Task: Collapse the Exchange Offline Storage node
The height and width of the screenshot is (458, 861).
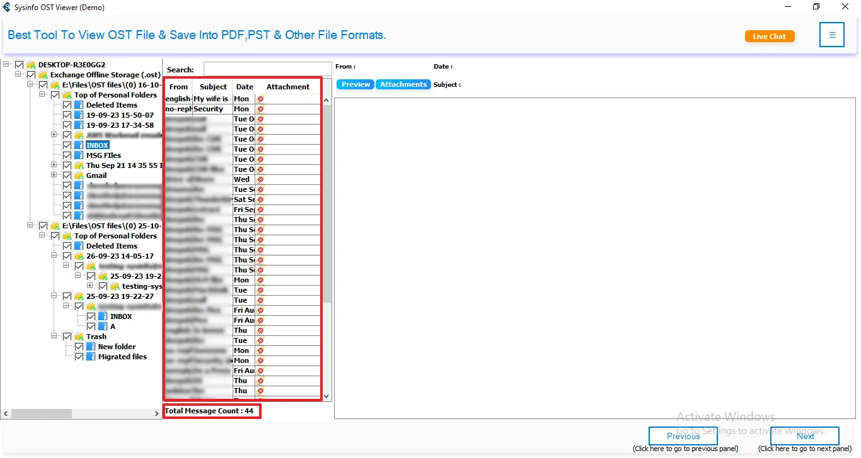Action: [18, 75]
